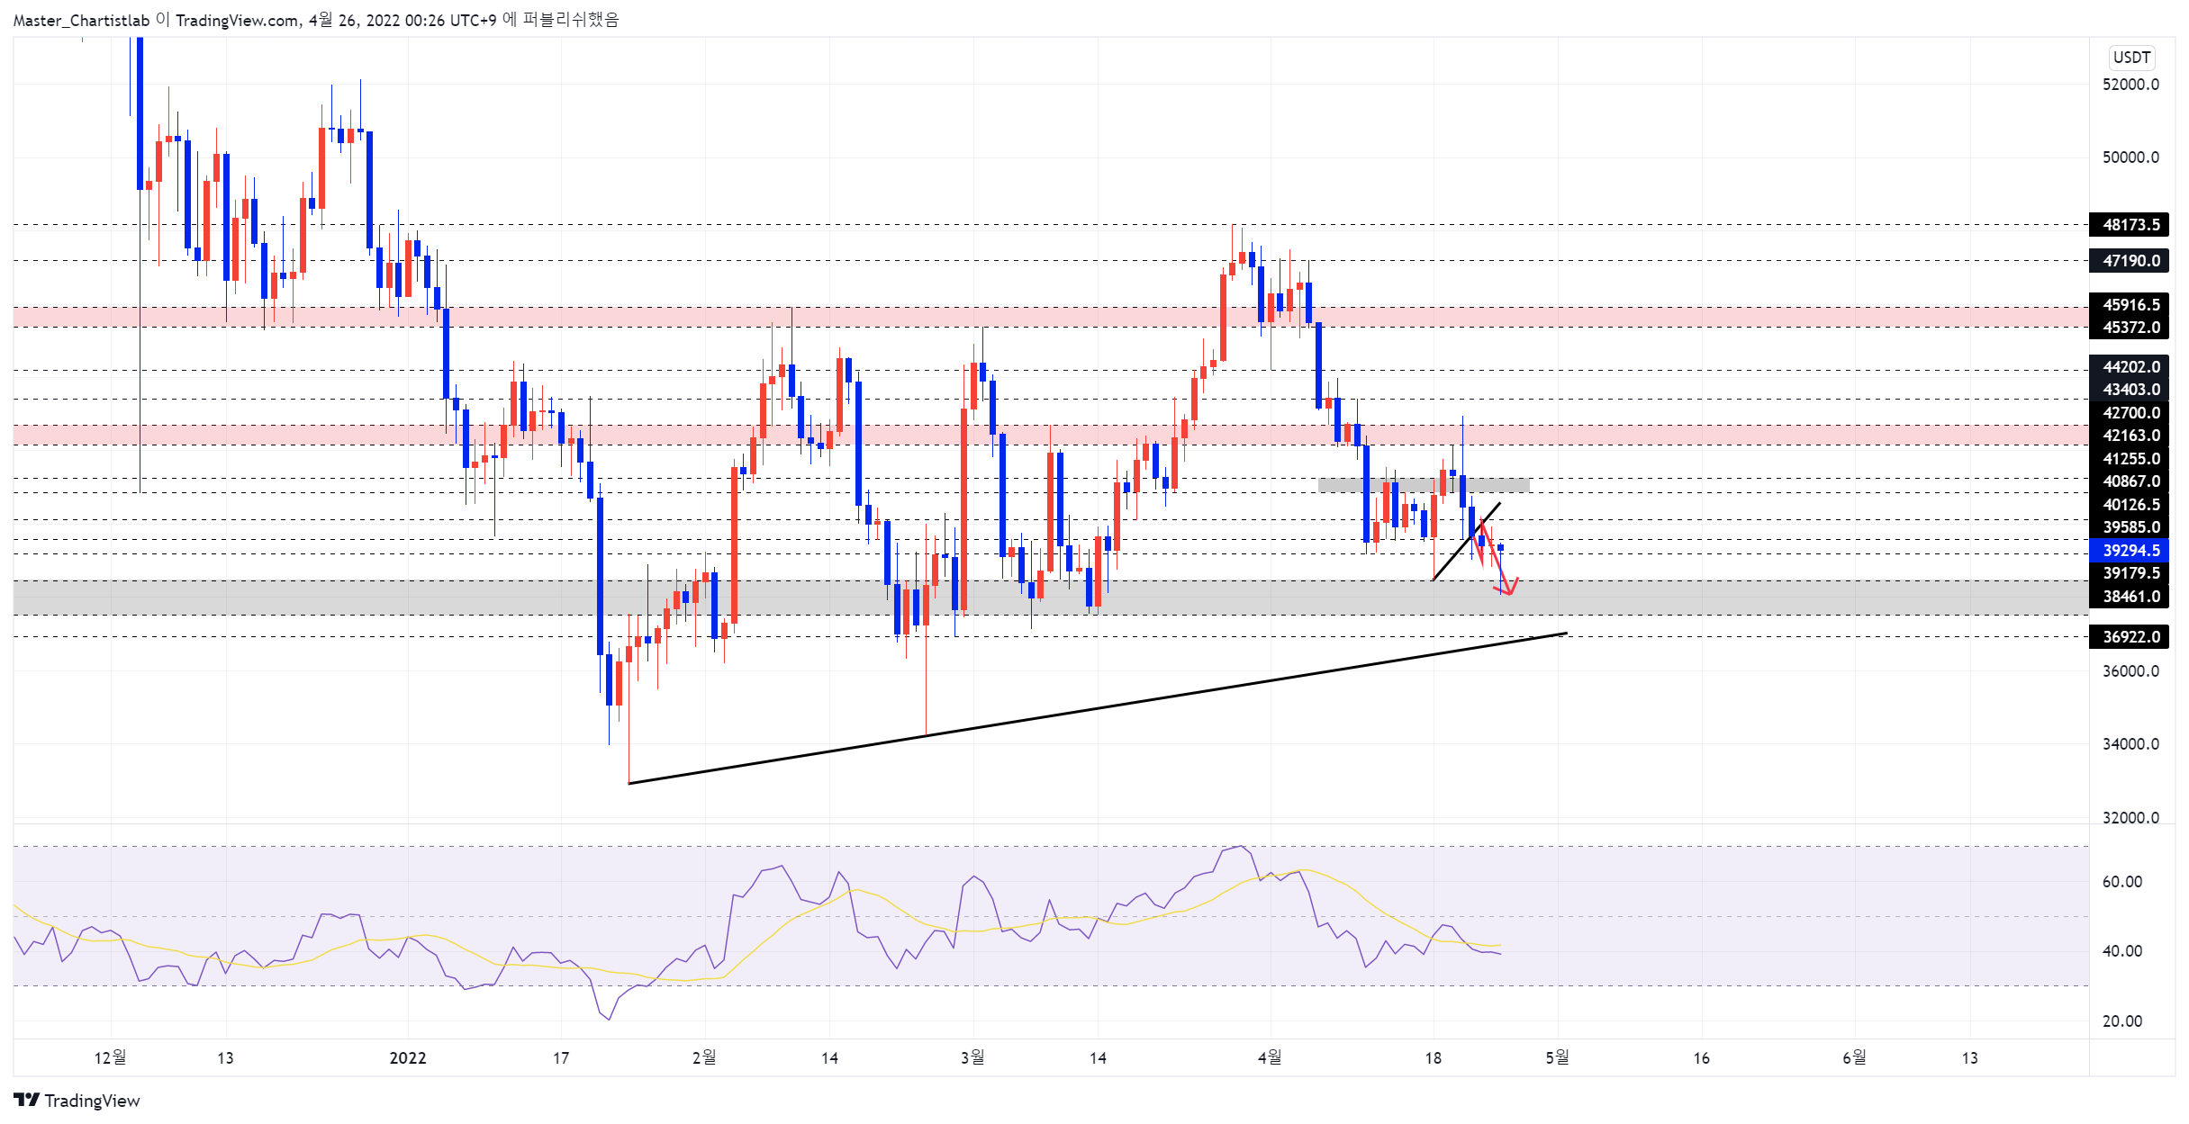Click the 40867.0 price label

tap(2130, 481)
